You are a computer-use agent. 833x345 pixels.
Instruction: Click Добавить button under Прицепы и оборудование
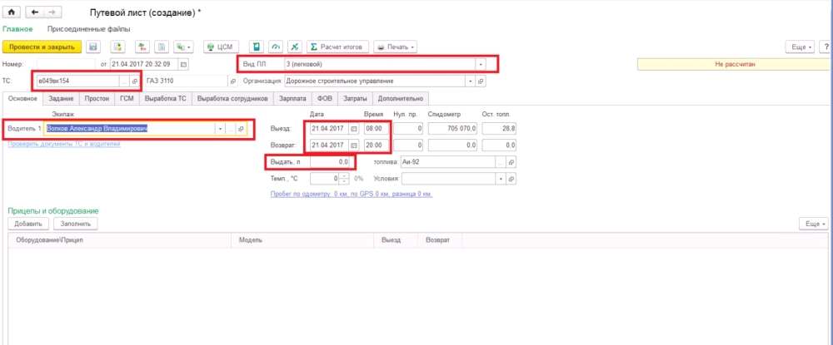28,224
